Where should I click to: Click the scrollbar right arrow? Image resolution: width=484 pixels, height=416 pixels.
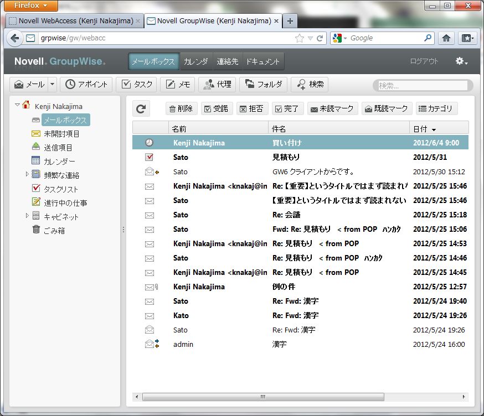[464, 397]
